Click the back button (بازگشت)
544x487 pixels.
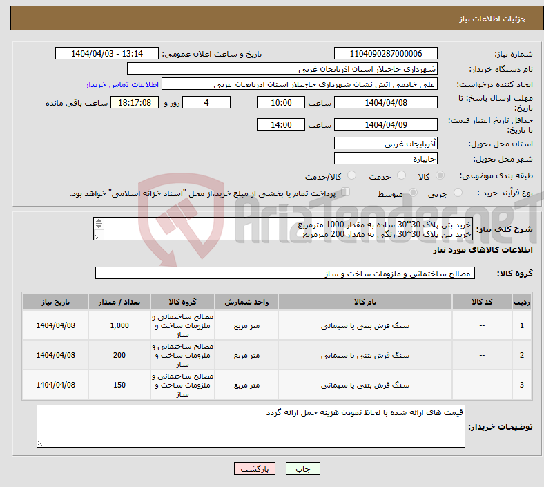coord(255,468)
